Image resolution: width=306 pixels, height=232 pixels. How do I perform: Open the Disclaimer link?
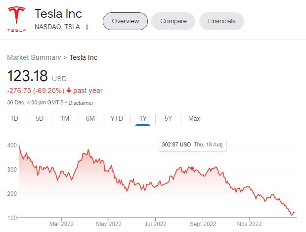click(81, 103)
